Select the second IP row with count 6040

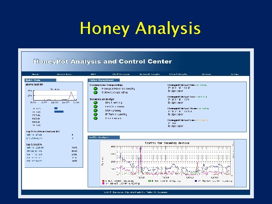pos(52,151)
